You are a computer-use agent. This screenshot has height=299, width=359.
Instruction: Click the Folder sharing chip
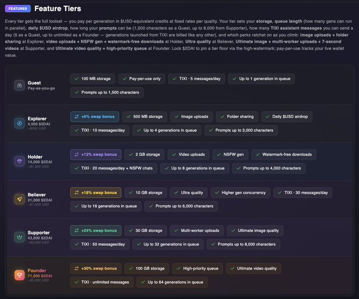[x=237, y=117]
